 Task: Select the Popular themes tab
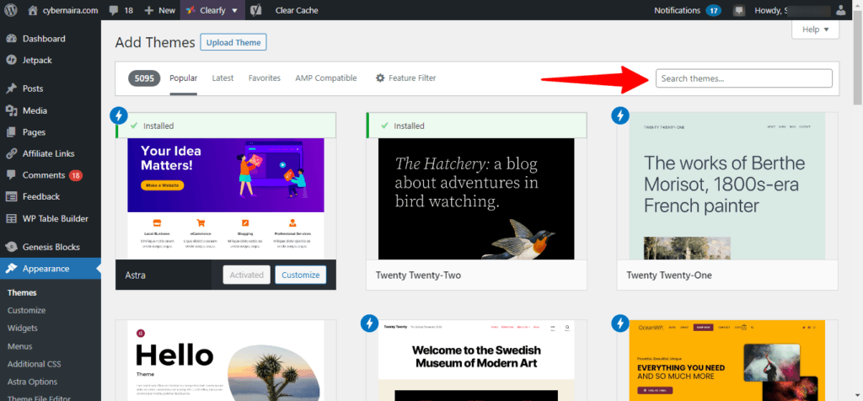pyautogui.click(x=183, y=78)
